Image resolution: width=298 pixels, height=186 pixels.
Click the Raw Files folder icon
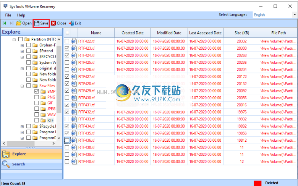[35, 86]
